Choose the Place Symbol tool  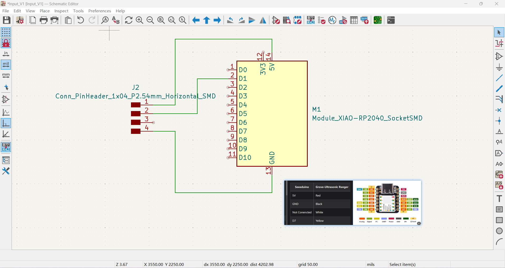click(x=499, y=56)
